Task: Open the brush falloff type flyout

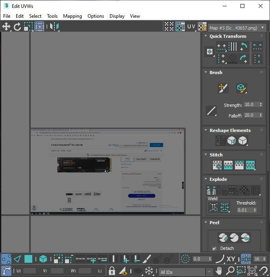Action: tap(211, 111)
